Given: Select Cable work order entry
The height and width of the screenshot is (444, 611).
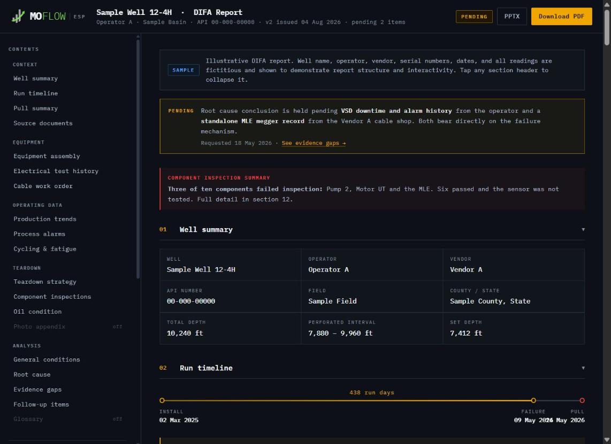Looking at the screenshot, I should coord(43,186).
